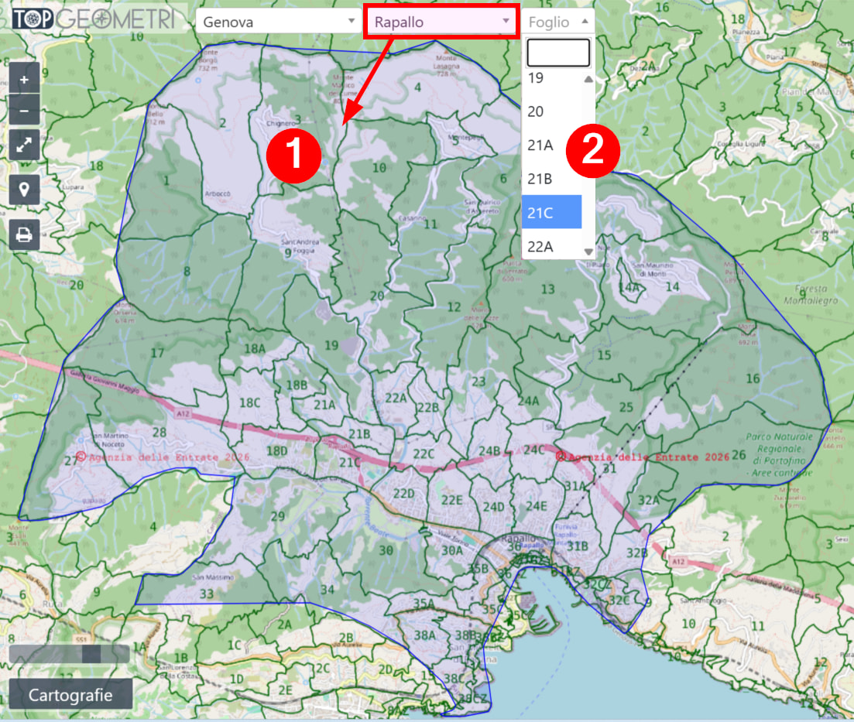The height and width of the screenshot is (722, 854).
Task: Select foglio 21A from list
Action: coord(551,145)
